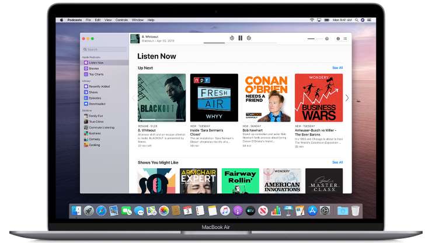Open the Controls menu

[121, 20]
